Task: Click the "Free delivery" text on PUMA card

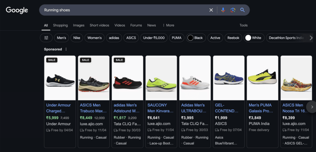Action: [259, 130]
